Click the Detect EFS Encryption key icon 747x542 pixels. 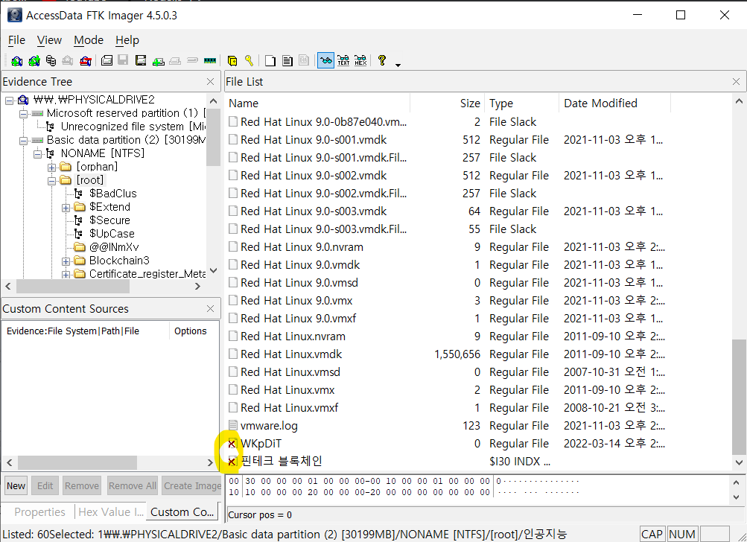[249, 60]
